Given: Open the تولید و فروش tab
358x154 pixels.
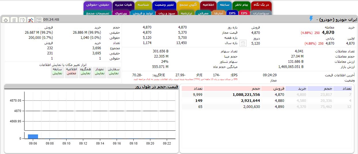Looking at the screenshot, I should coord(143,13).
